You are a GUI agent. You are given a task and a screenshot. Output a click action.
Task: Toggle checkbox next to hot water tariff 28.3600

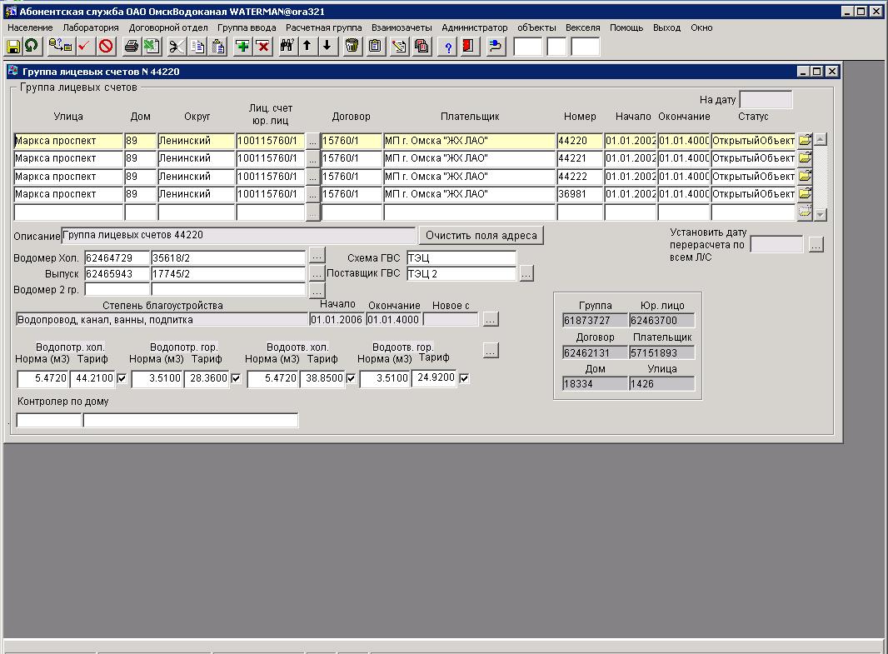coord(236,379)
